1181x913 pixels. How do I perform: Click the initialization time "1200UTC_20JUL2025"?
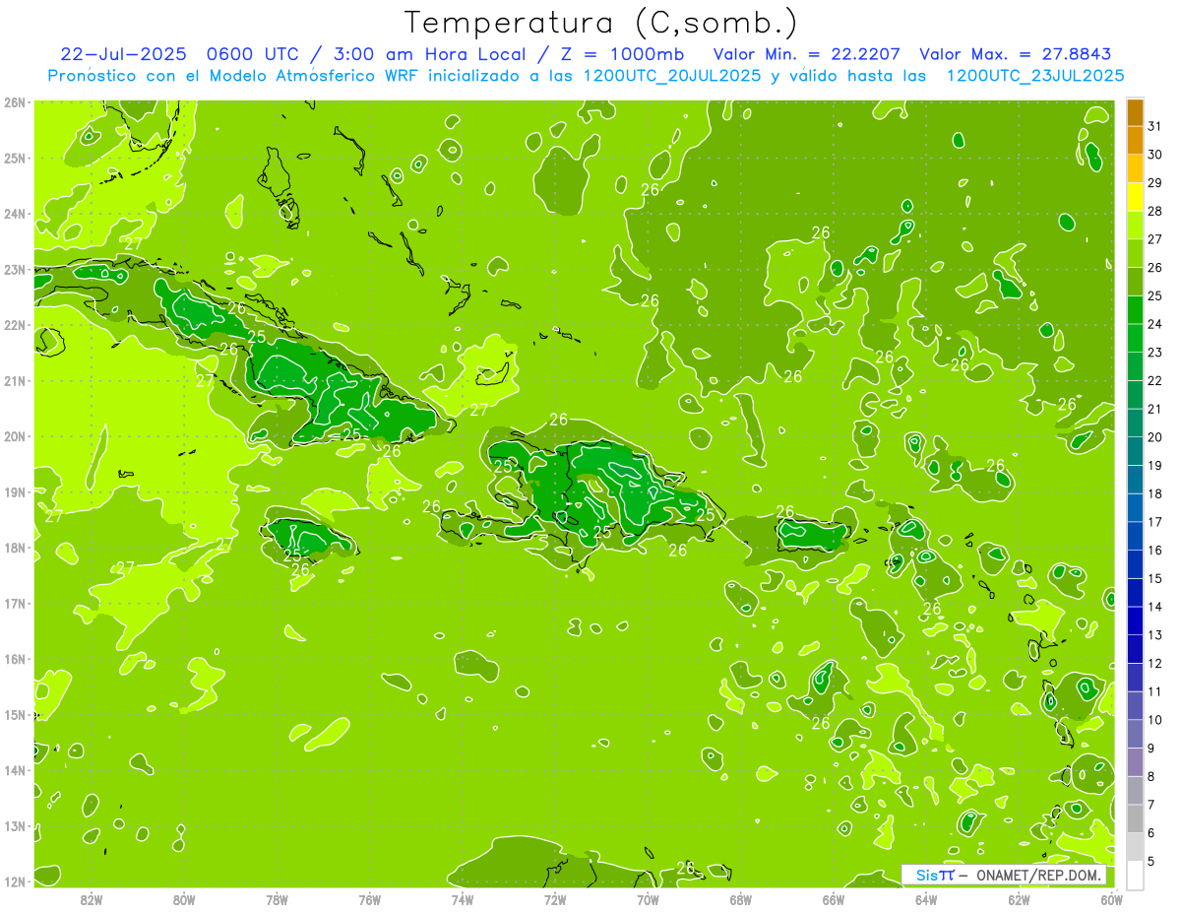(x=672, y=75)
